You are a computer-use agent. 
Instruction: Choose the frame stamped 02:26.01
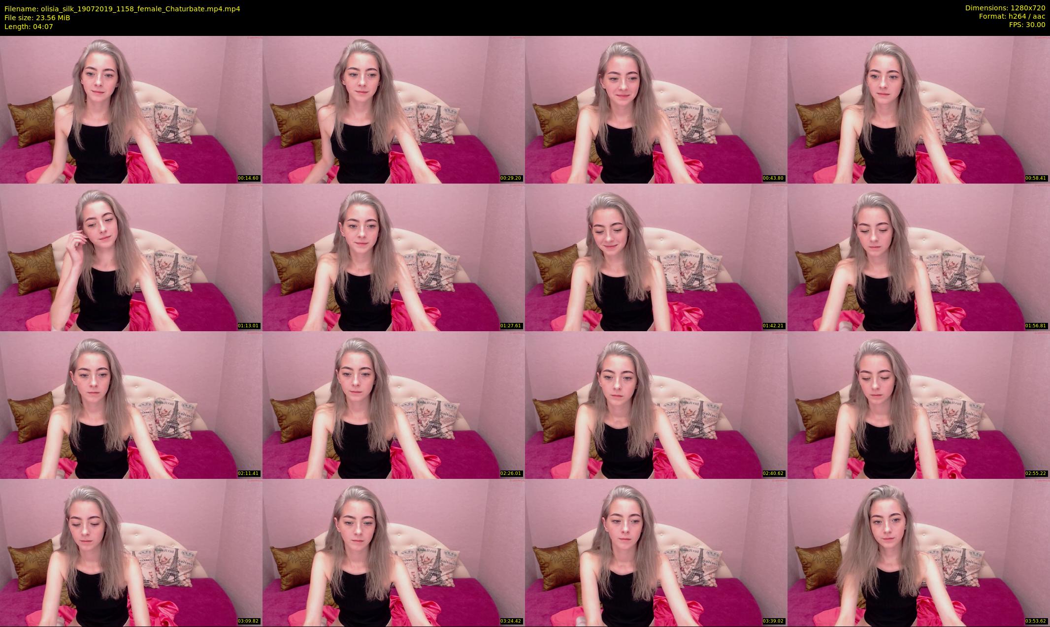394,405
